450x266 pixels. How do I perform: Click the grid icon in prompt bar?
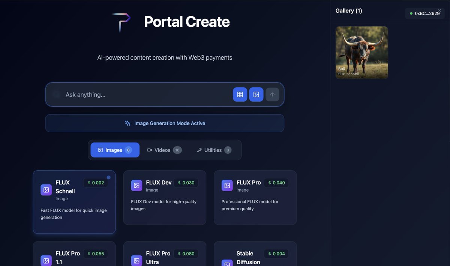click(240, 95)
